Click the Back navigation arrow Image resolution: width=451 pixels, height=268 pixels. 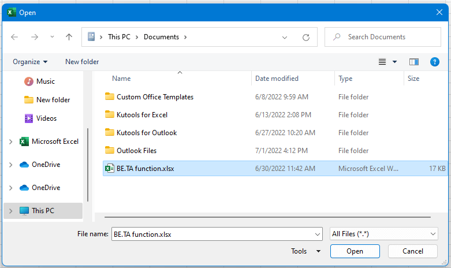tap(14, 37)
